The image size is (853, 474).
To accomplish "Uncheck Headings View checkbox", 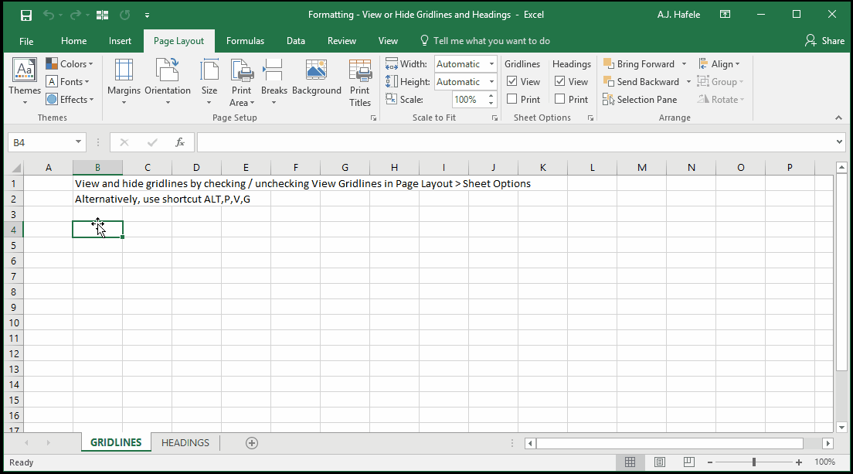I will (x=559, y=82).
